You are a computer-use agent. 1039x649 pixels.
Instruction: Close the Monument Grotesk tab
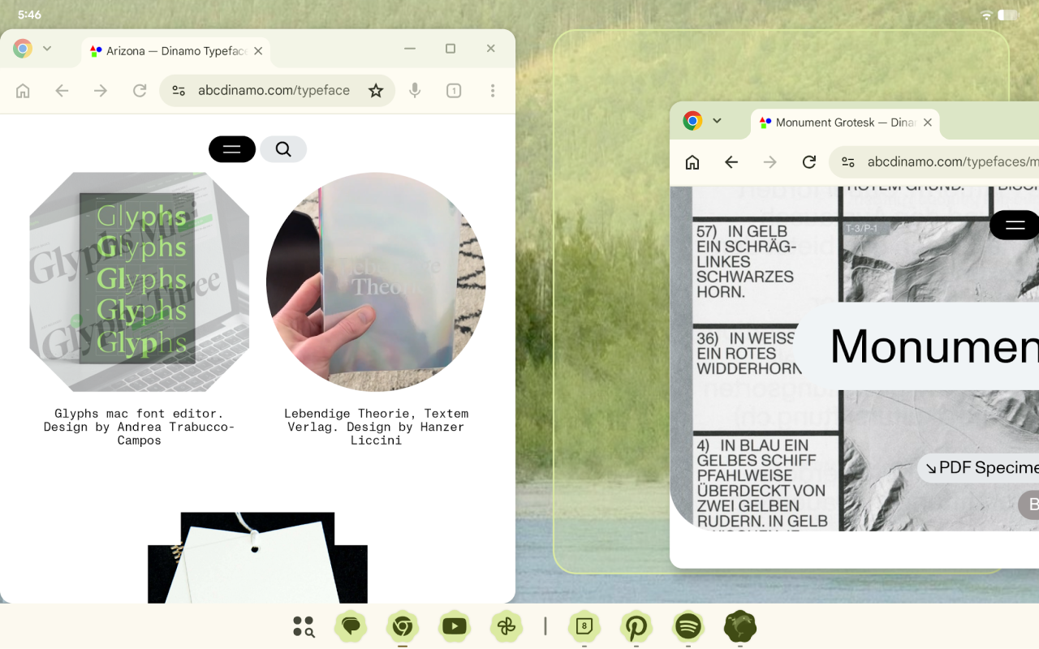928,122
